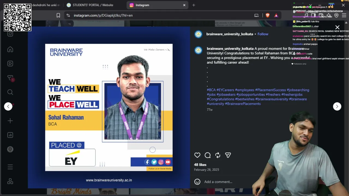
Task: Open the #Congratulations hashtag
Action: click(221, 99)
